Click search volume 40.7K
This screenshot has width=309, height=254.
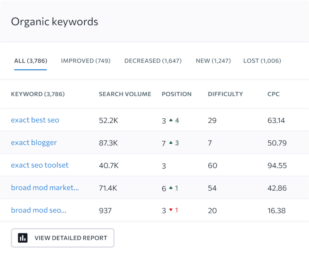coord(109,165)
